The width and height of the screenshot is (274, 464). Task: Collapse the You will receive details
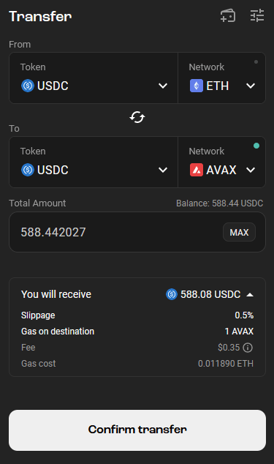tap(250, 295)
